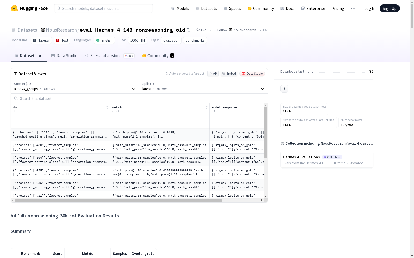This screenshot has width=414, height=258.
Task: Click the doc cell with choices "236"
Action: pos(61,185)
